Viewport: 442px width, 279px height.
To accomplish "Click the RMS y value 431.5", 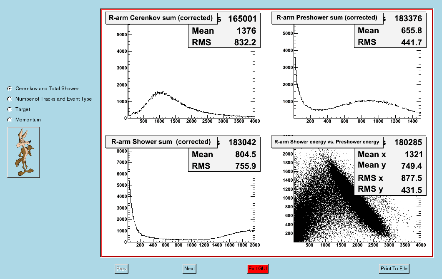I will [x=411, y=190].
